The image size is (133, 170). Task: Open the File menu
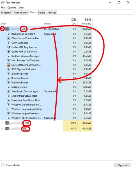[x=3, y=8]
